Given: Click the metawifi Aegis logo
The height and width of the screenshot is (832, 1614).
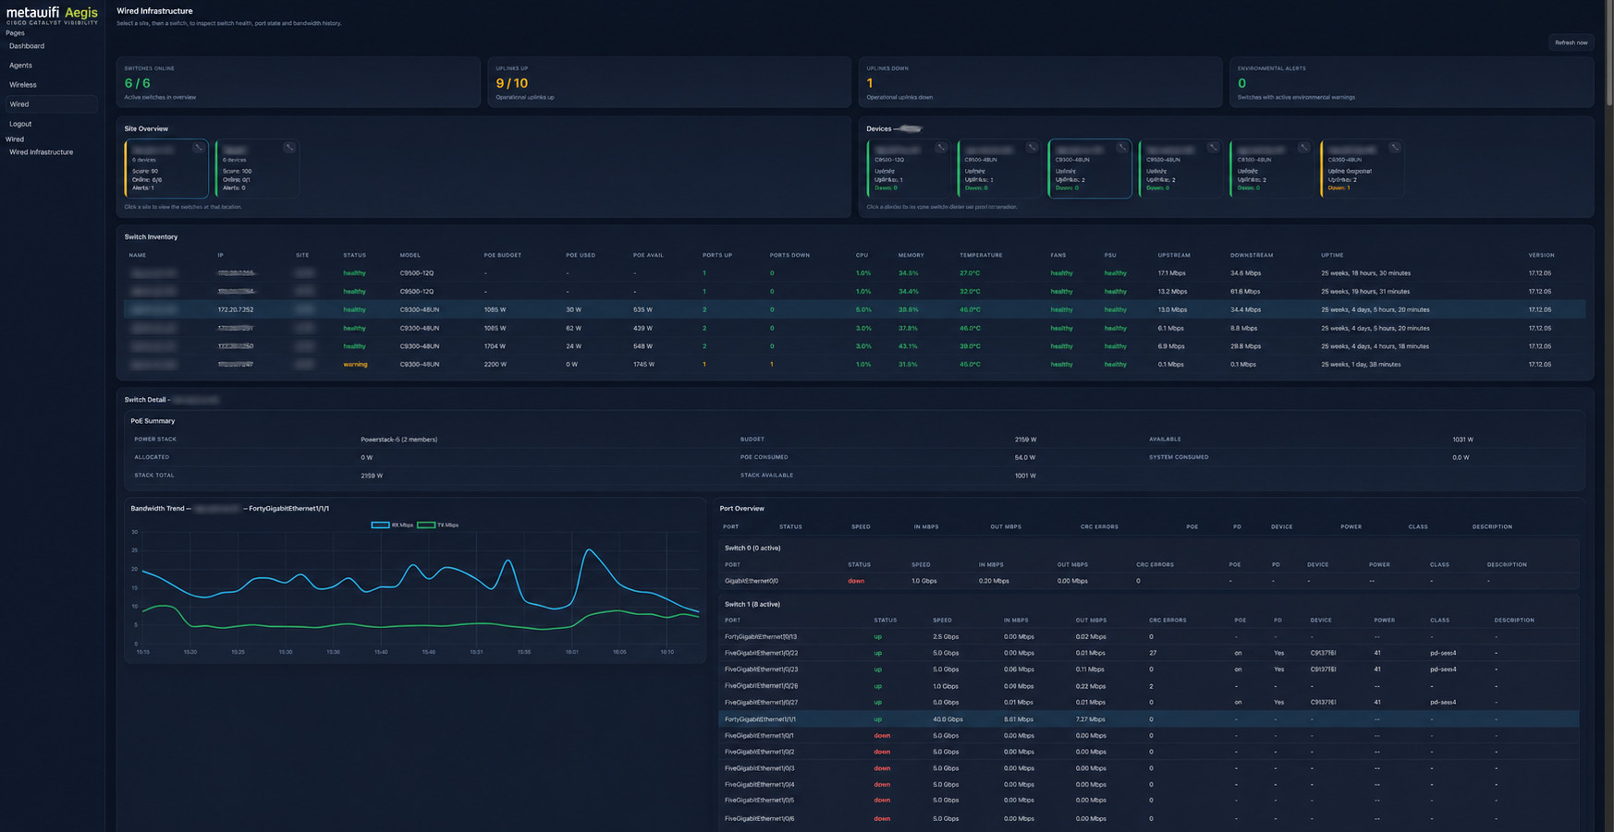Looking at the screenshot, I should pyautogui.click(x=52, y=15).
